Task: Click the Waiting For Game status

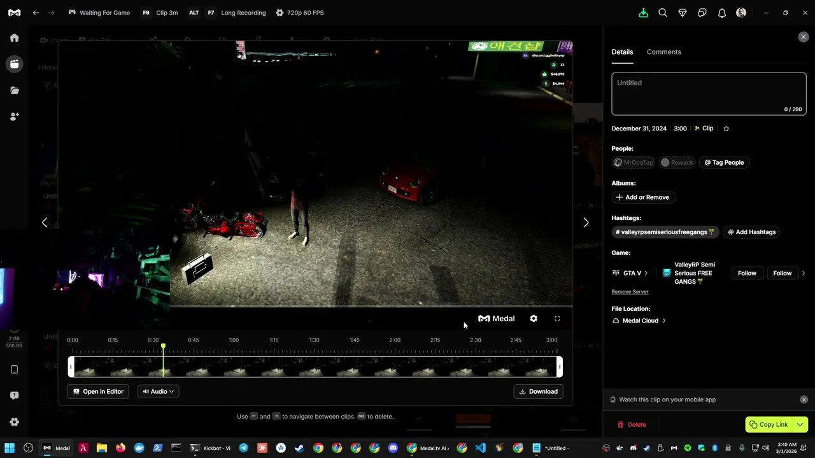Action: (99, 13)
